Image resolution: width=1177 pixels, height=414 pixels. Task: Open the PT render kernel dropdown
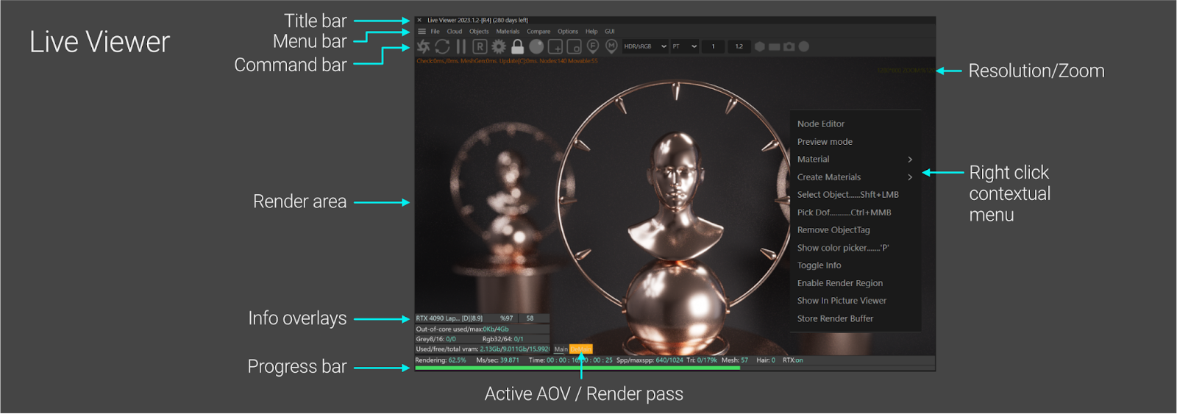pos(684,47)
